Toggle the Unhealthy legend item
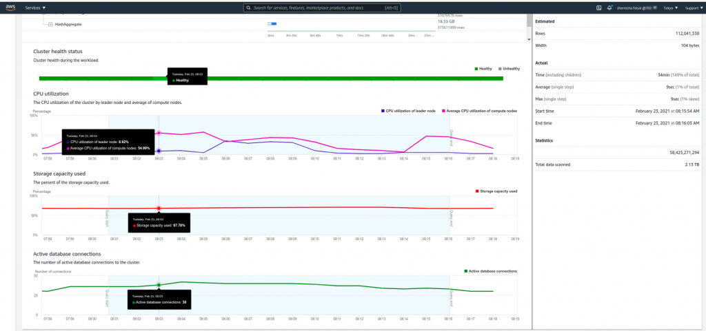This screenshot has height=331, width=706. (509, 69)
